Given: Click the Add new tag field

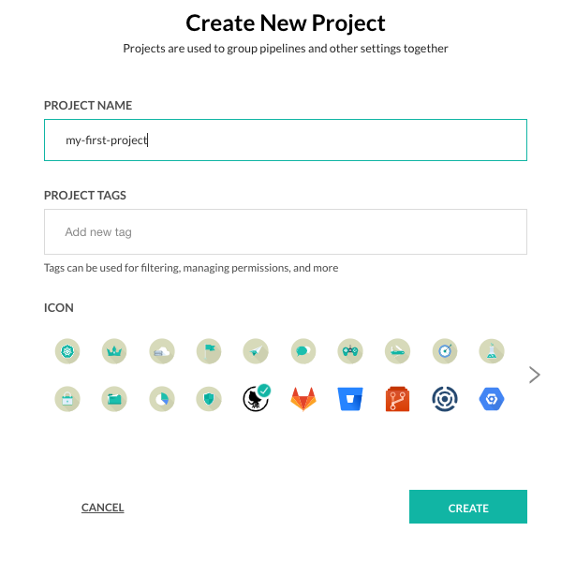Looking at the screenshot, I should pos(286,231).
